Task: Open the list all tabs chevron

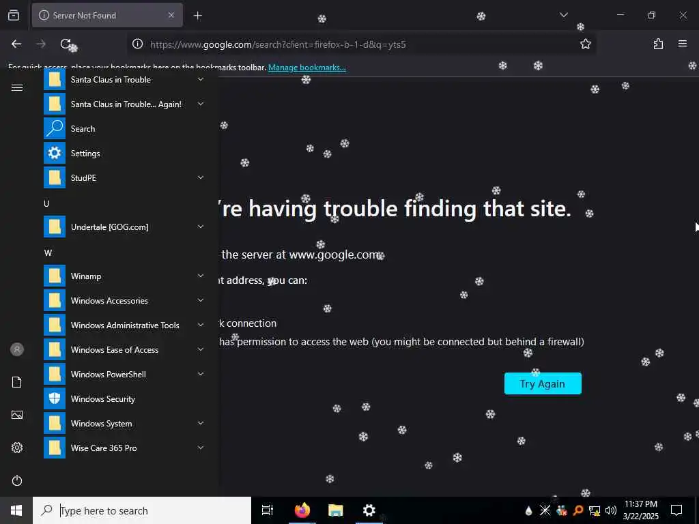Action: point(564,15)
